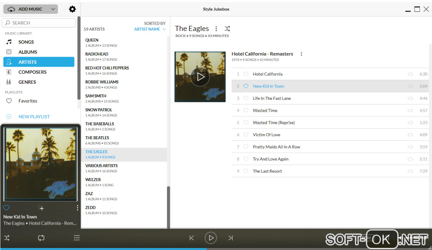Click cloud icon for Life In The Fast Lane
The width and height of the screenshot is (432, 250).
410,98
